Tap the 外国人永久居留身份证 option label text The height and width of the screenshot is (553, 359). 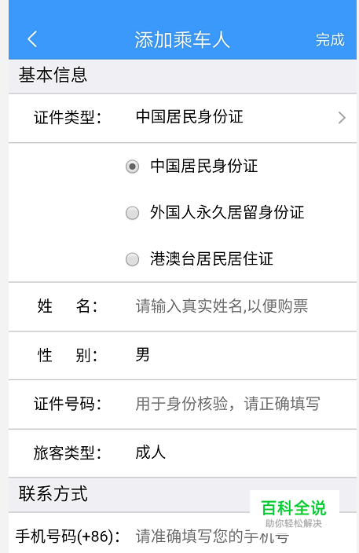pyautogui.click(x=227, y=213)
